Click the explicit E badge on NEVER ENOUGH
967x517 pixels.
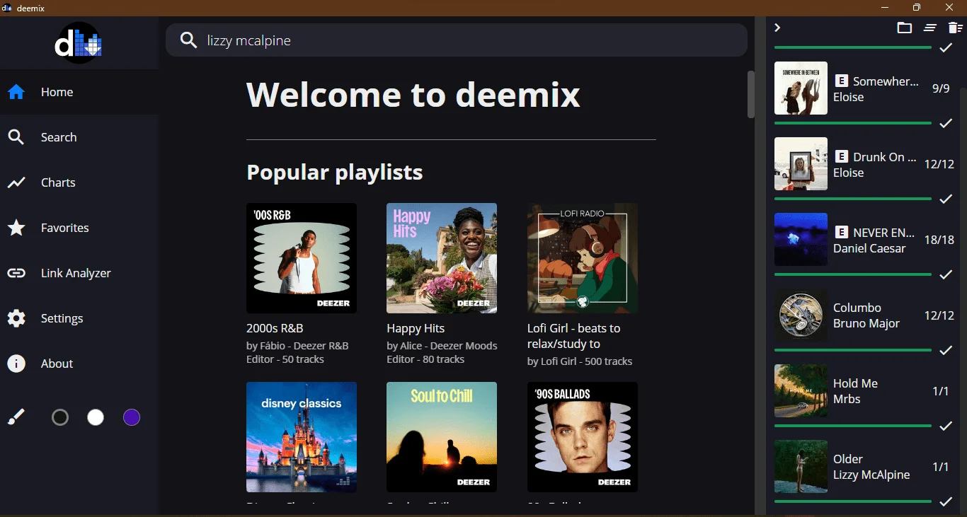tap(841, 232)
